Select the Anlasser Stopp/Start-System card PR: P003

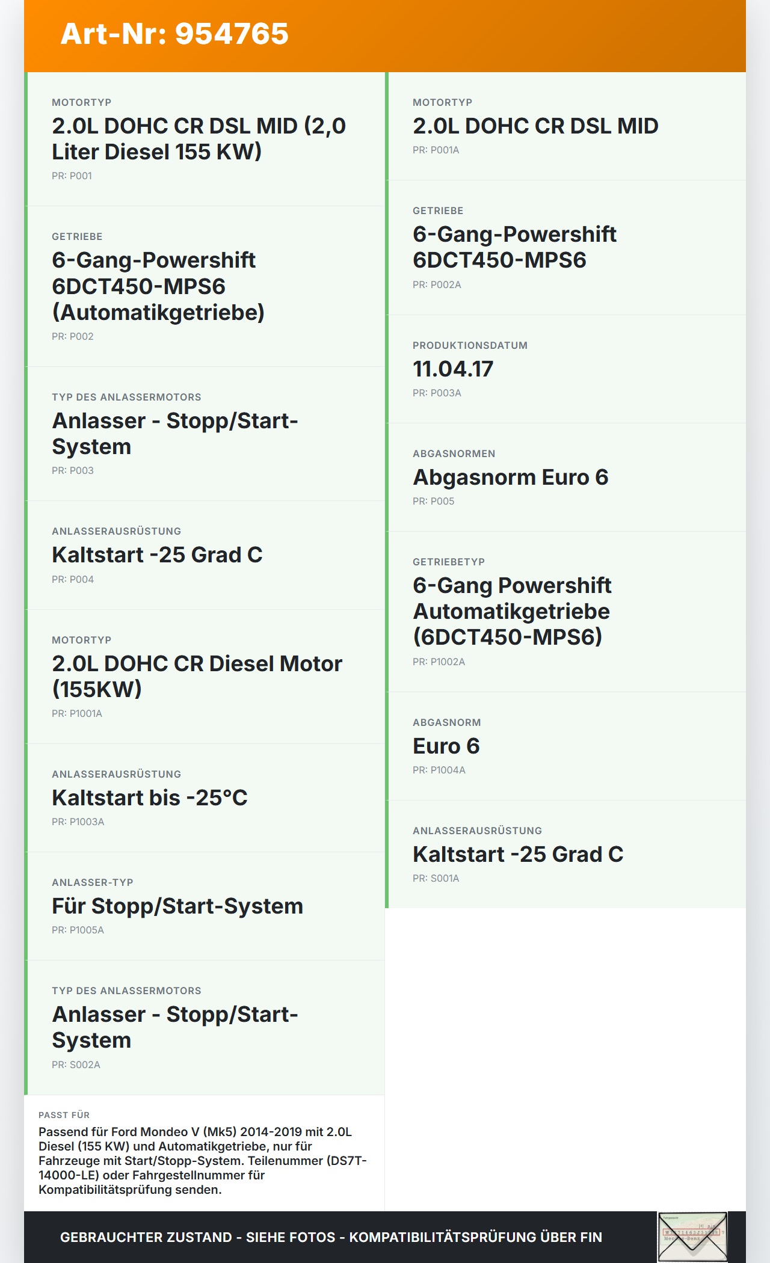coord(205,434)
